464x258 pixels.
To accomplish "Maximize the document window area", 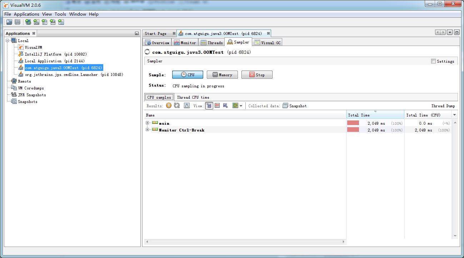I will pyautogui.click(x=457, y=32).
